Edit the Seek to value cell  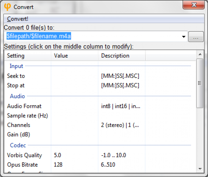(74, 76)
